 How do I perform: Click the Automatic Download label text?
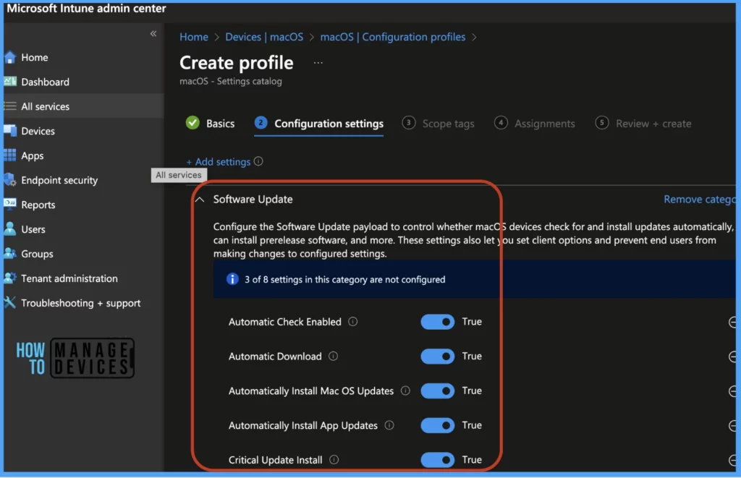275,357
